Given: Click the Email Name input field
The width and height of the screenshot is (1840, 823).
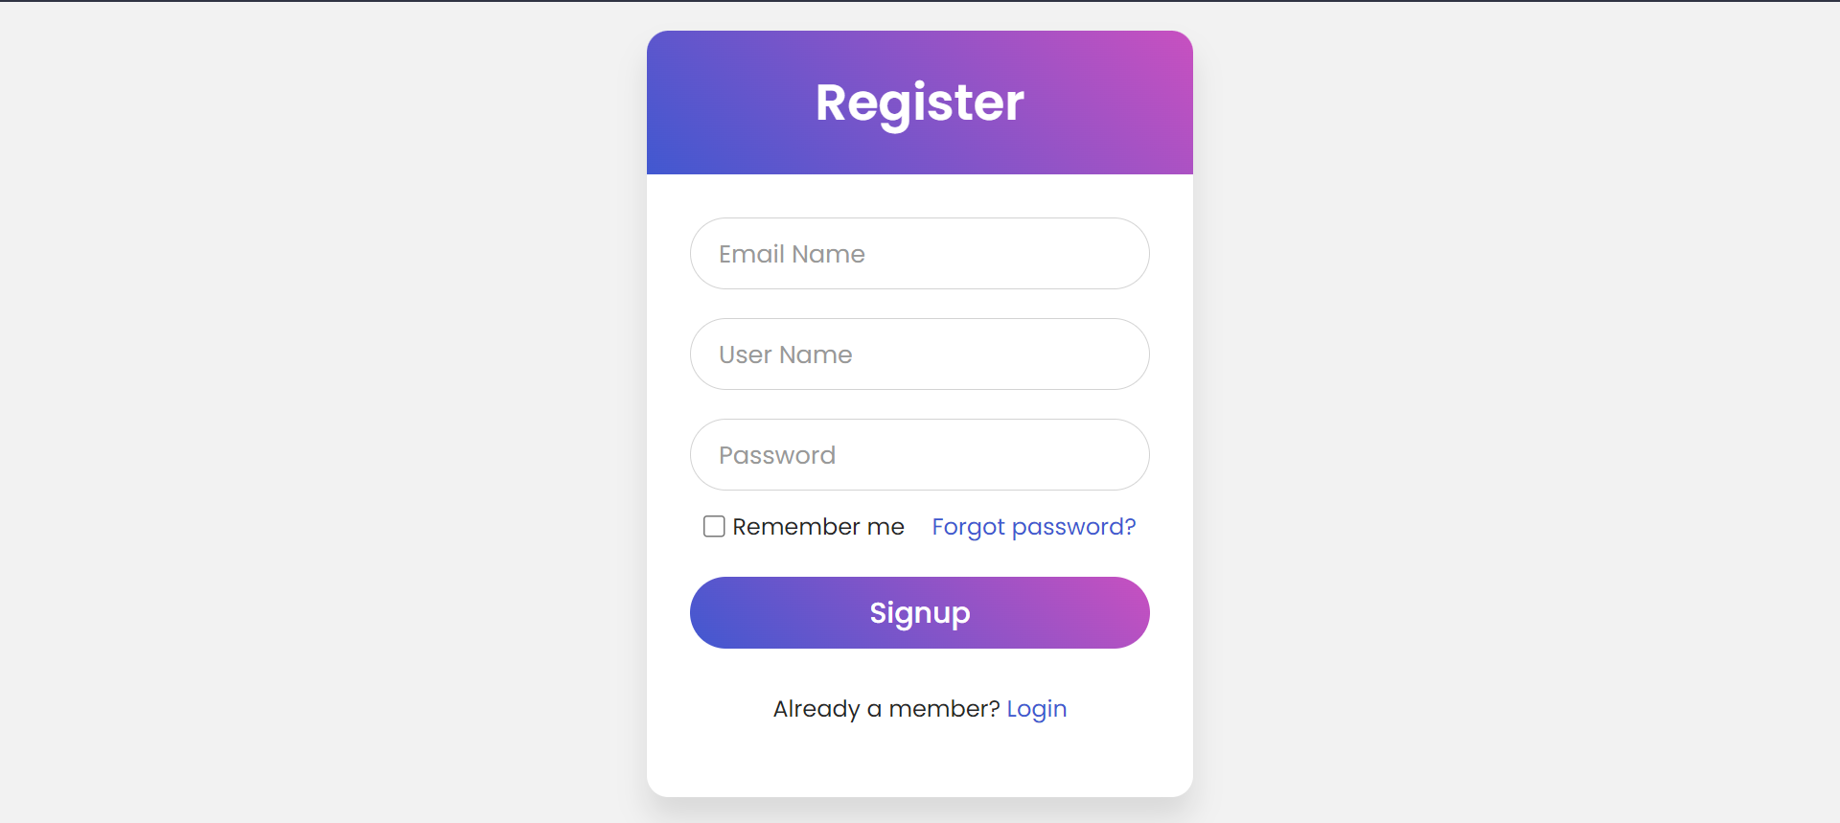Looking at the screenshot, I should [919, 254].
